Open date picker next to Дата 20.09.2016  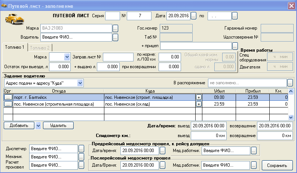[x=193, y=16]
